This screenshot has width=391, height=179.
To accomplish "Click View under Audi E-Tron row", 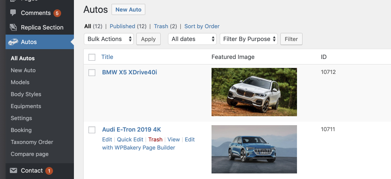I will click(173, 140).
